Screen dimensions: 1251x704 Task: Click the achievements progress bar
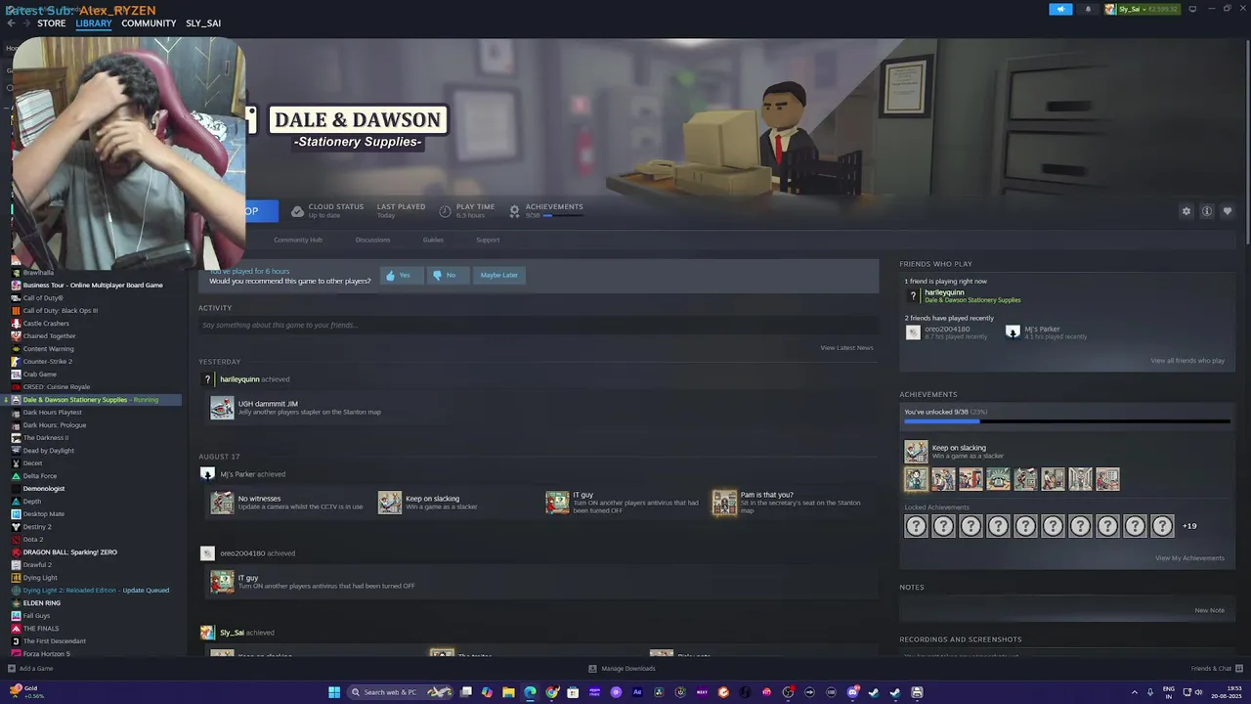point(1067,421)
